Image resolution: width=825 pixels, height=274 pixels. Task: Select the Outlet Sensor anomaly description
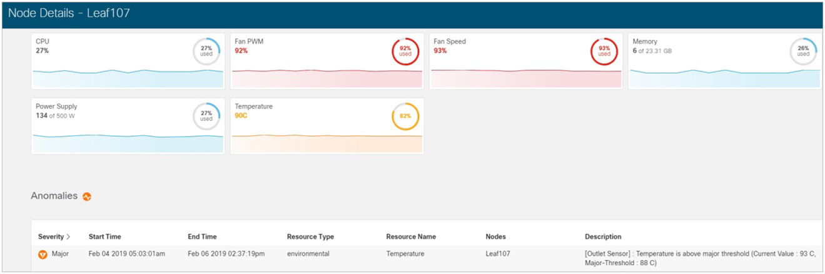701,258
